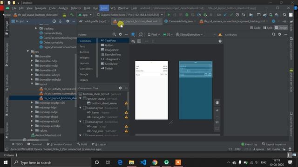Open the VCS menu

(x=113, y=8)
